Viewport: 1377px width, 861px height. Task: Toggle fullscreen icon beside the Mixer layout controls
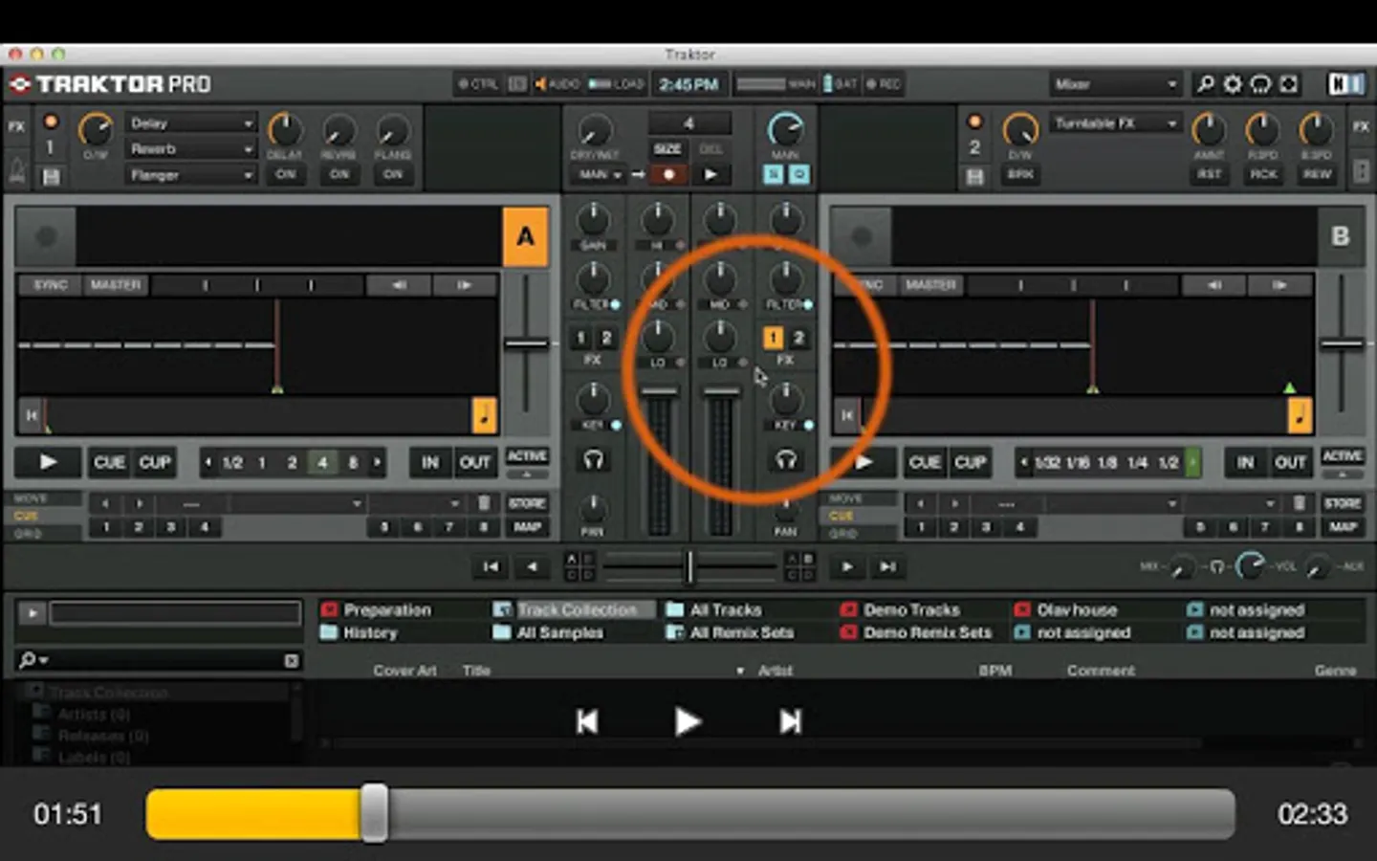coord(1288,84)
